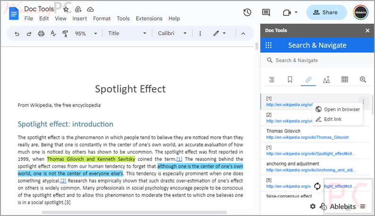
Task: Open the Insert menu
Action: pyautogui.click(x=80, y=18)
